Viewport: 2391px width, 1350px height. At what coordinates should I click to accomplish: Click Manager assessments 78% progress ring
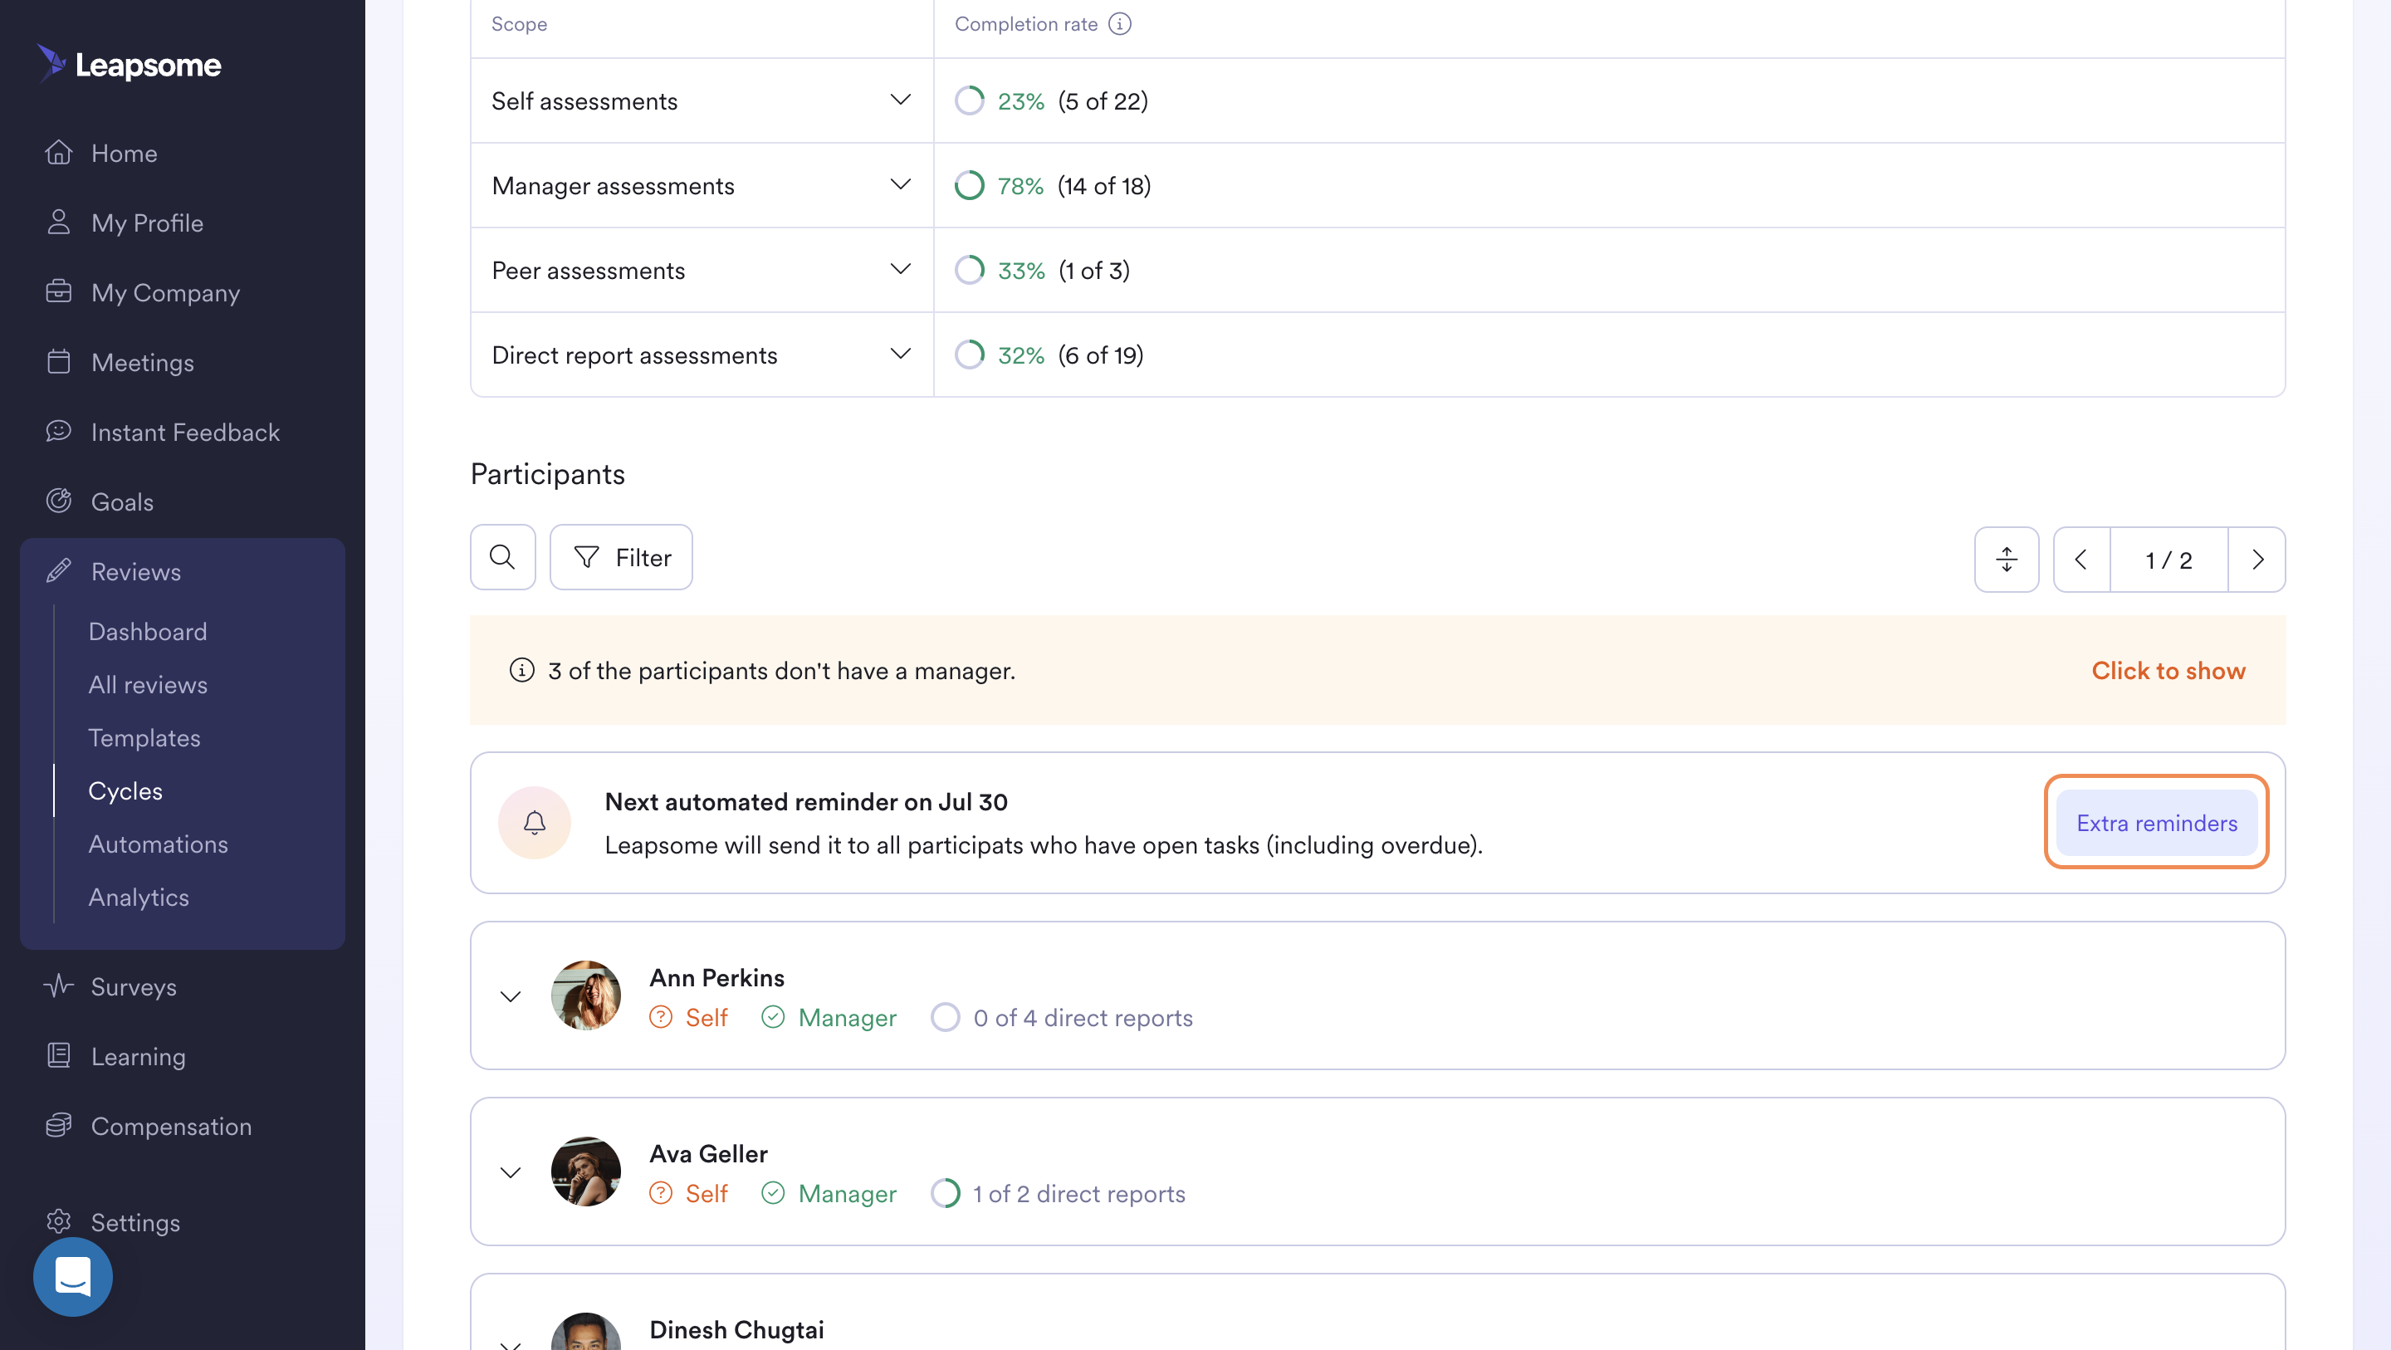click(969, 186)
